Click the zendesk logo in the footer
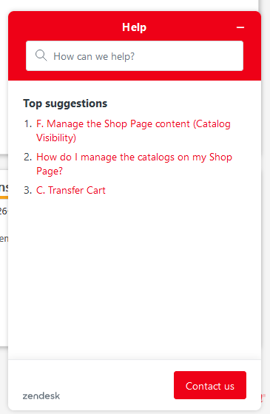 pyautogui.click(x=41, y=396)
